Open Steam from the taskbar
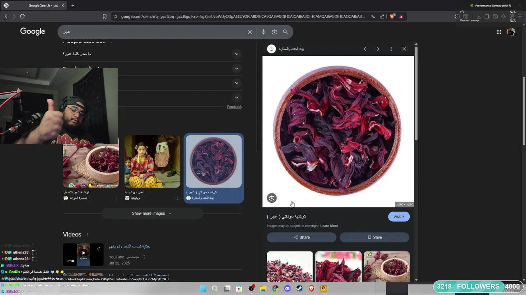The image size is (526, 295). click(x=299, y=288)
